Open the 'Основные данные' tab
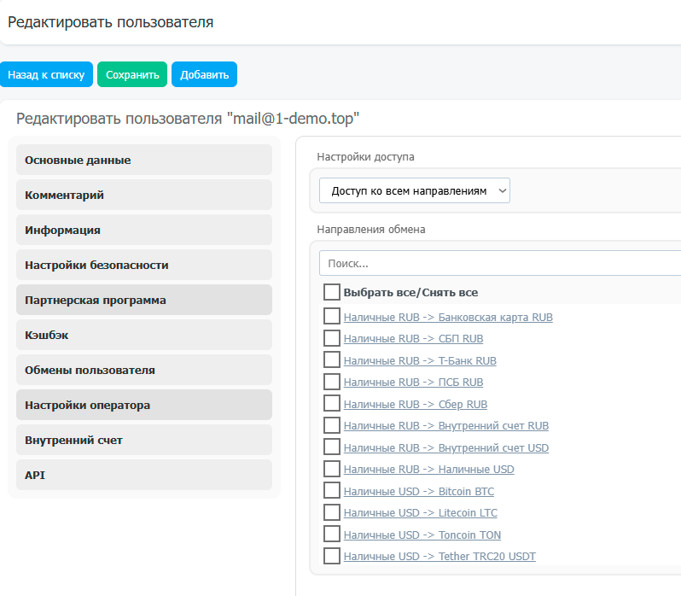The image size is (681, 596). point(143,160)
